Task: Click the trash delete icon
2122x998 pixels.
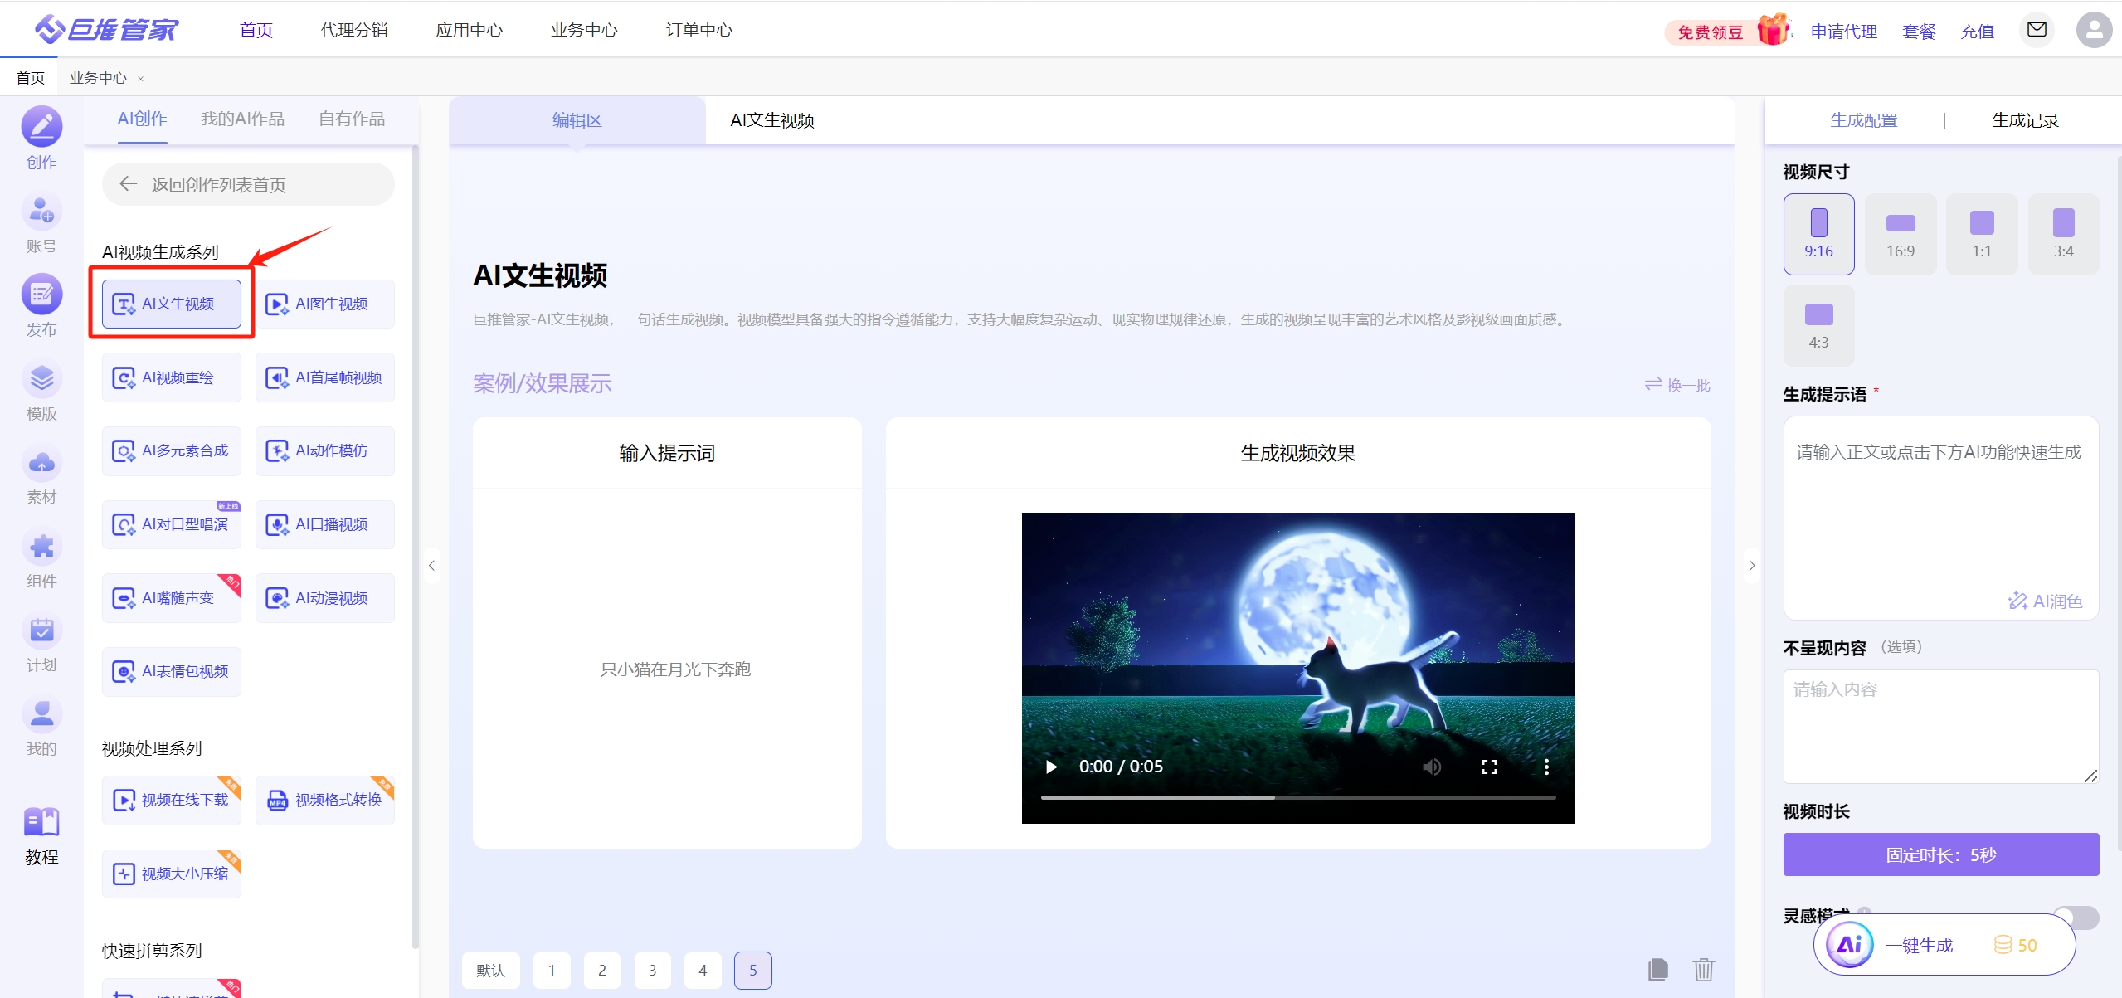Action: coord(1703,969)
